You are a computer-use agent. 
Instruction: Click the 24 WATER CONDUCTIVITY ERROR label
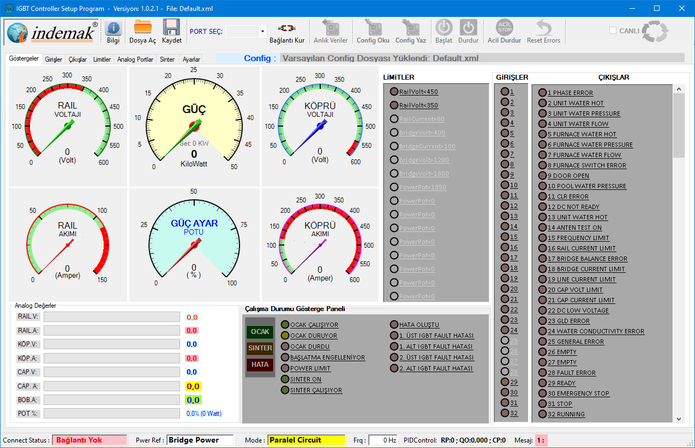point(596,331)
